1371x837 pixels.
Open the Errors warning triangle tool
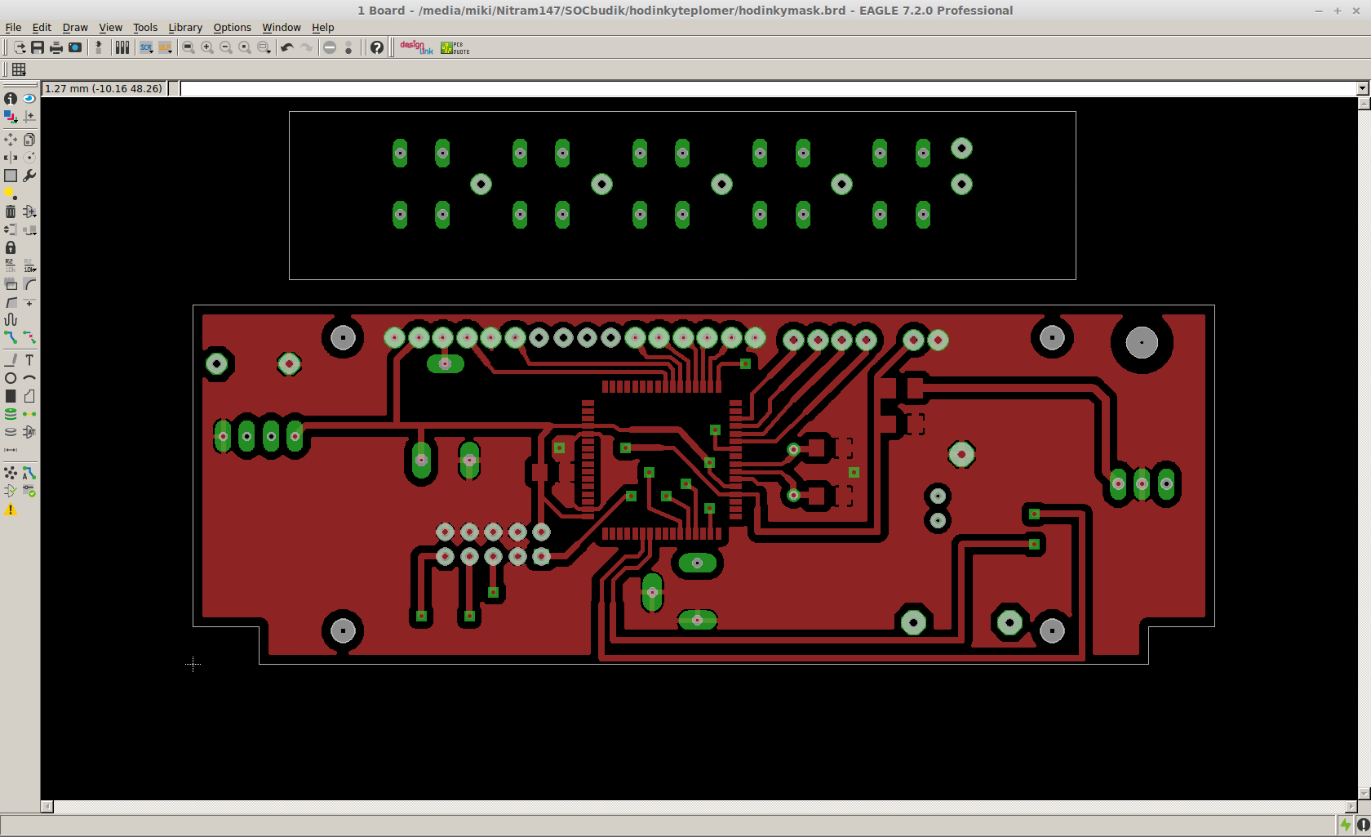point(11,510)
